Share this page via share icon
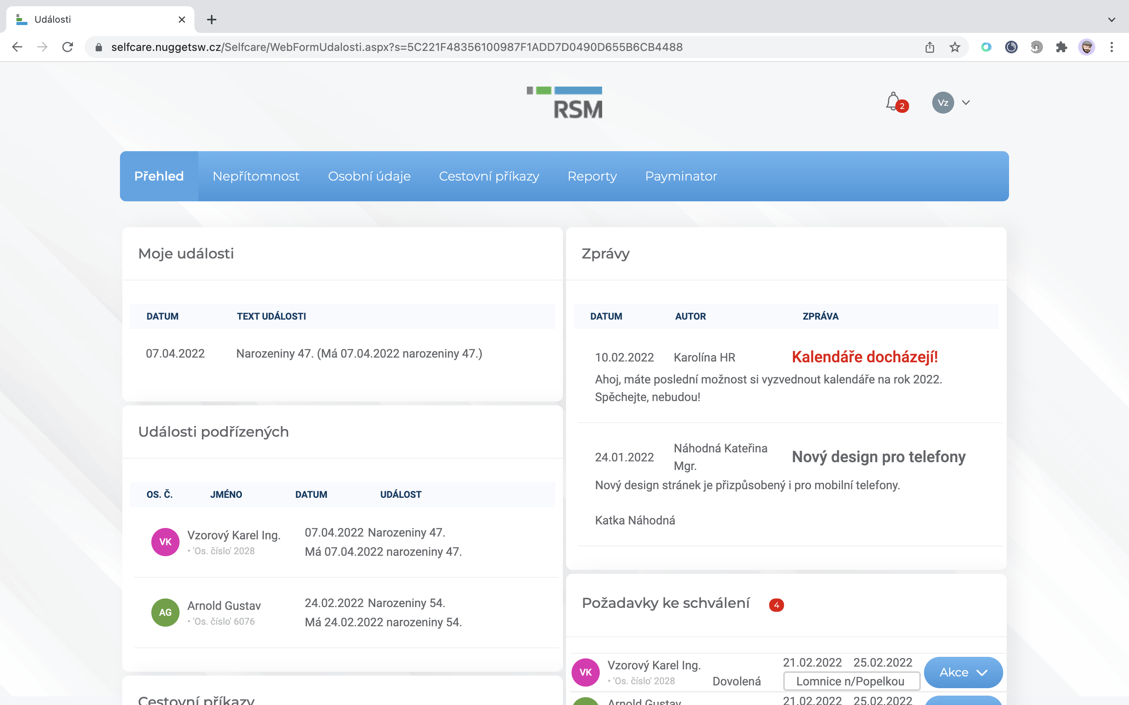This screenshot has width=1129, height=705. pyautogui.click(x=930, y=47)
